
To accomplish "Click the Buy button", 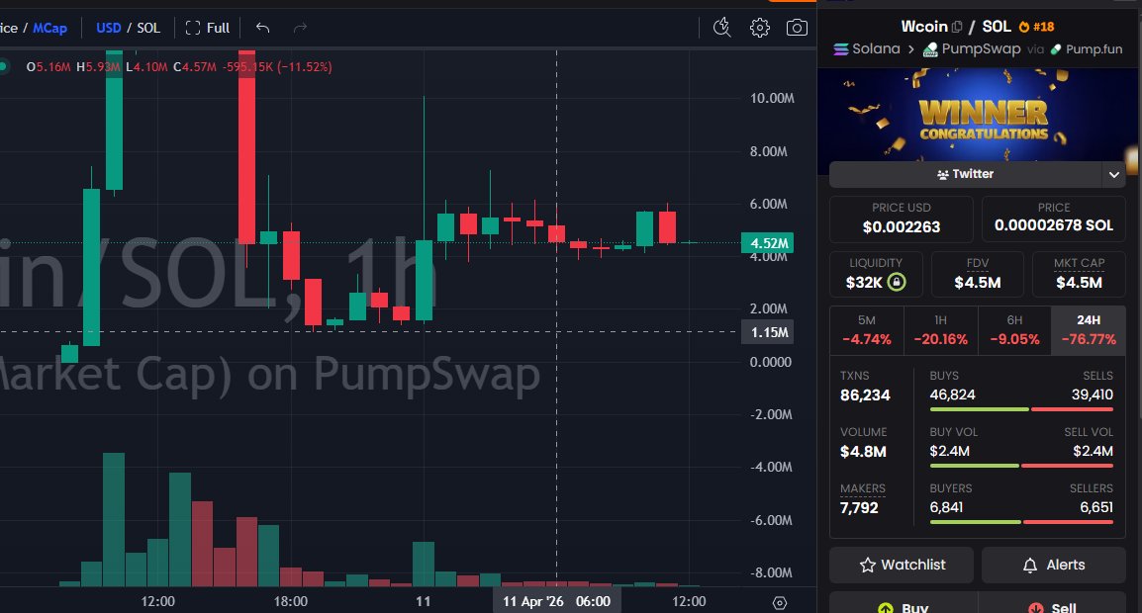I will [904, 605].
